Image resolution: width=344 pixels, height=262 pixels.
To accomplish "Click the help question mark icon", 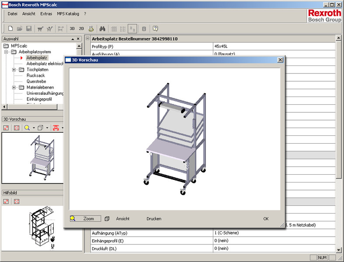I will [x=155, y=29].
